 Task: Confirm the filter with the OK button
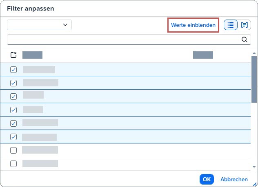click(207, 179)
